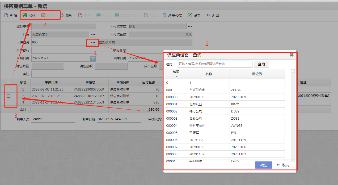The image size is (338, 185).
Task: Tick the select-all checkbox in bill table header
Action: [9, 82]
